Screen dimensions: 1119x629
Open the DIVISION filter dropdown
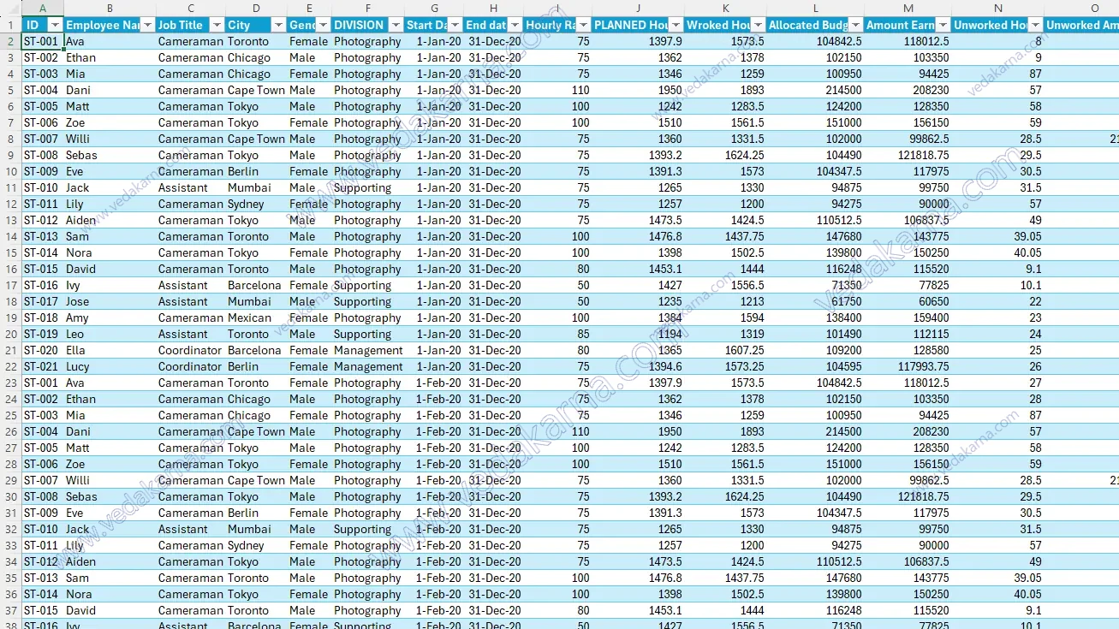[x=395, y=25]
